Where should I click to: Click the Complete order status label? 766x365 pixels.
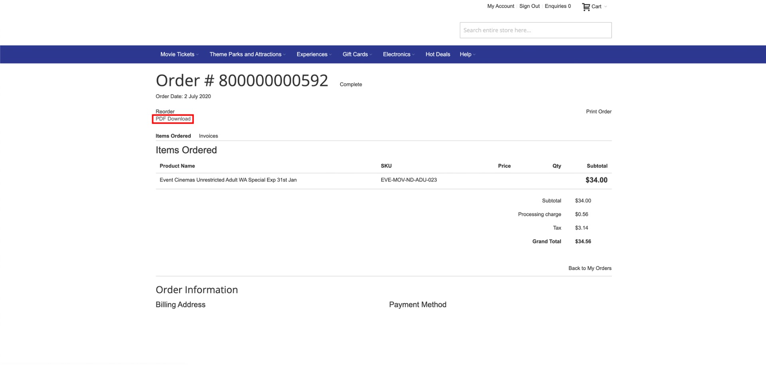click(x=351, y=85)
